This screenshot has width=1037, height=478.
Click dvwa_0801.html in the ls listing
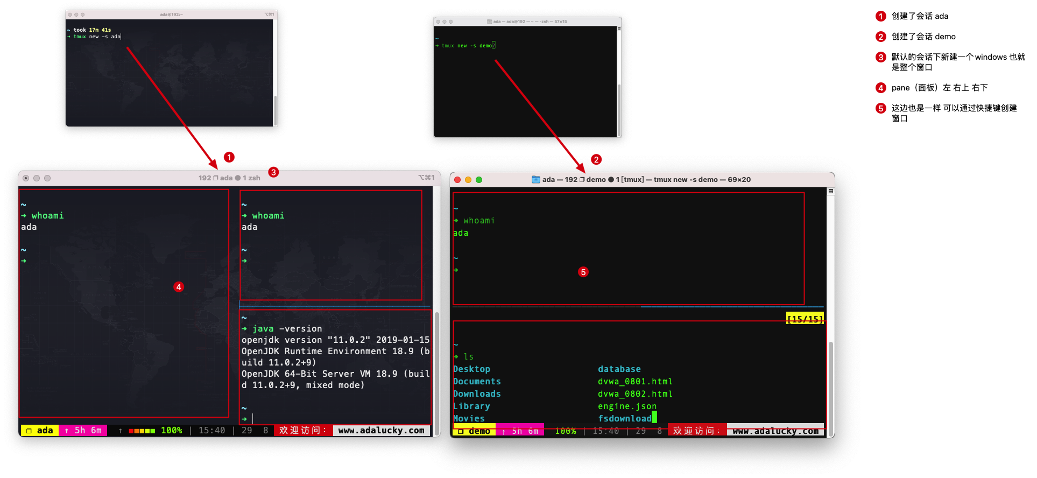635,382
